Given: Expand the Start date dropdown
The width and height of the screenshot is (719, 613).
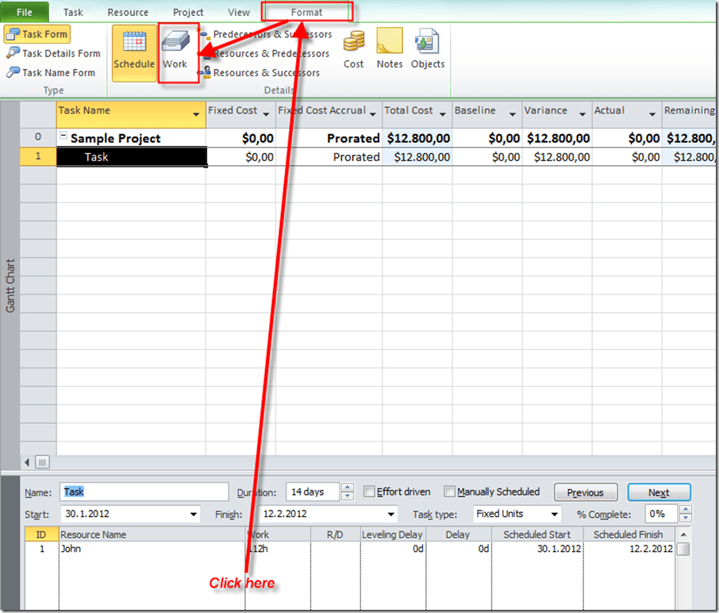Looking at the screenshot, I should 194,515.
